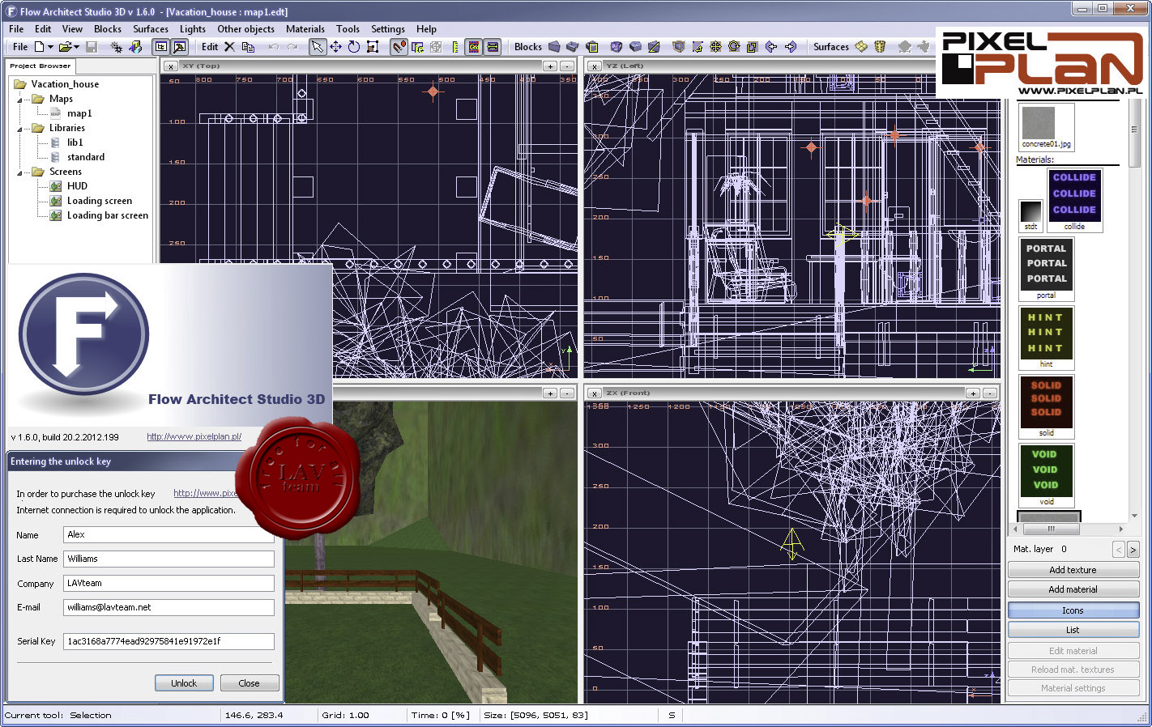Select the Rotate tool circular arrow

(354, 47)
